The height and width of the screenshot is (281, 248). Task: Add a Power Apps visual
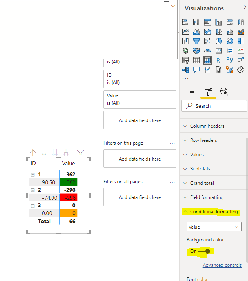241,69
